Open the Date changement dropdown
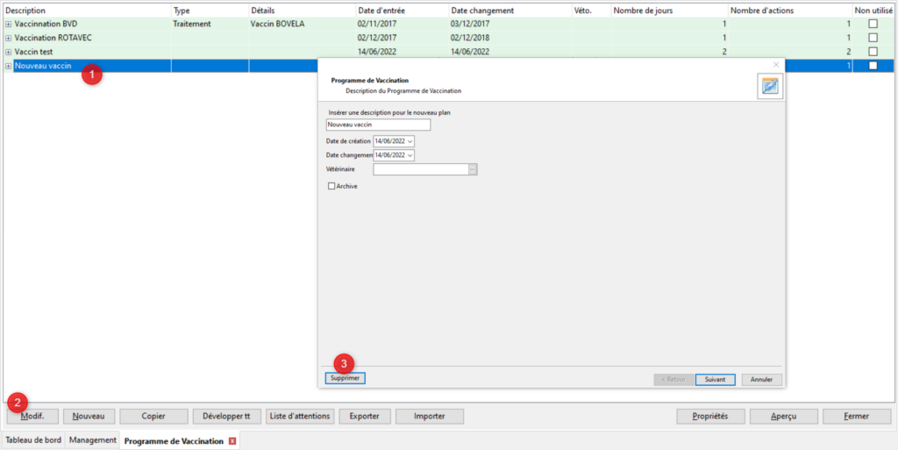The image size is (898, 450). (410, 155)
